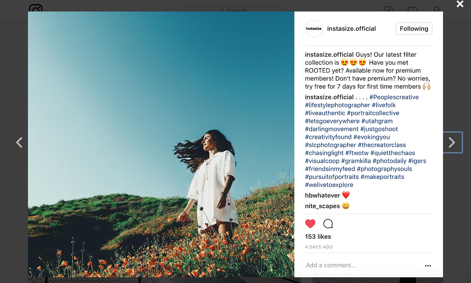471x283 pixels.
Task: Click the Following button
Action: tap(414, 29)
